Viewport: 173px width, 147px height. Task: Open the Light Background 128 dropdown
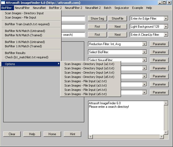click(x=166, y=27)
